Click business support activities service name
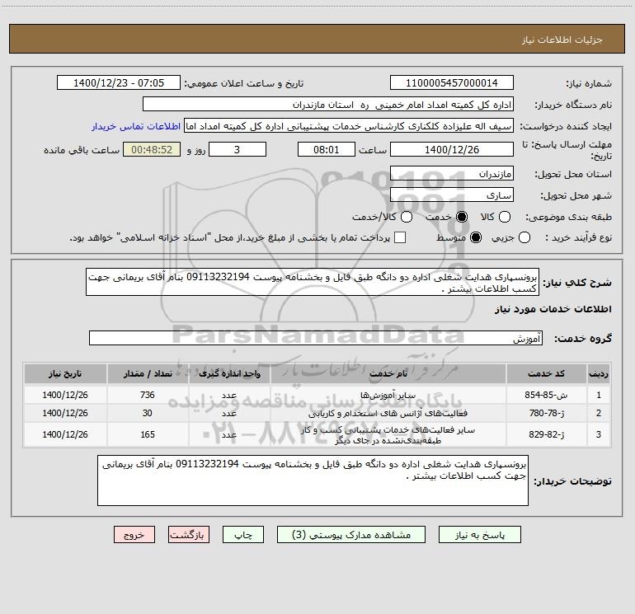The height and width of the screenshot is (614, 635). 388,434
